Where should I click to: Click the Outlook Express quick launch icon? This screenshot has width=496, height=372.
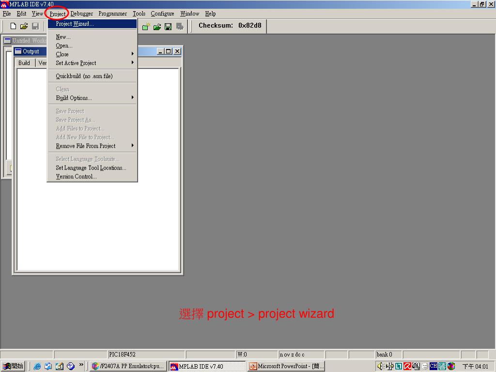[x=48, y=366]
